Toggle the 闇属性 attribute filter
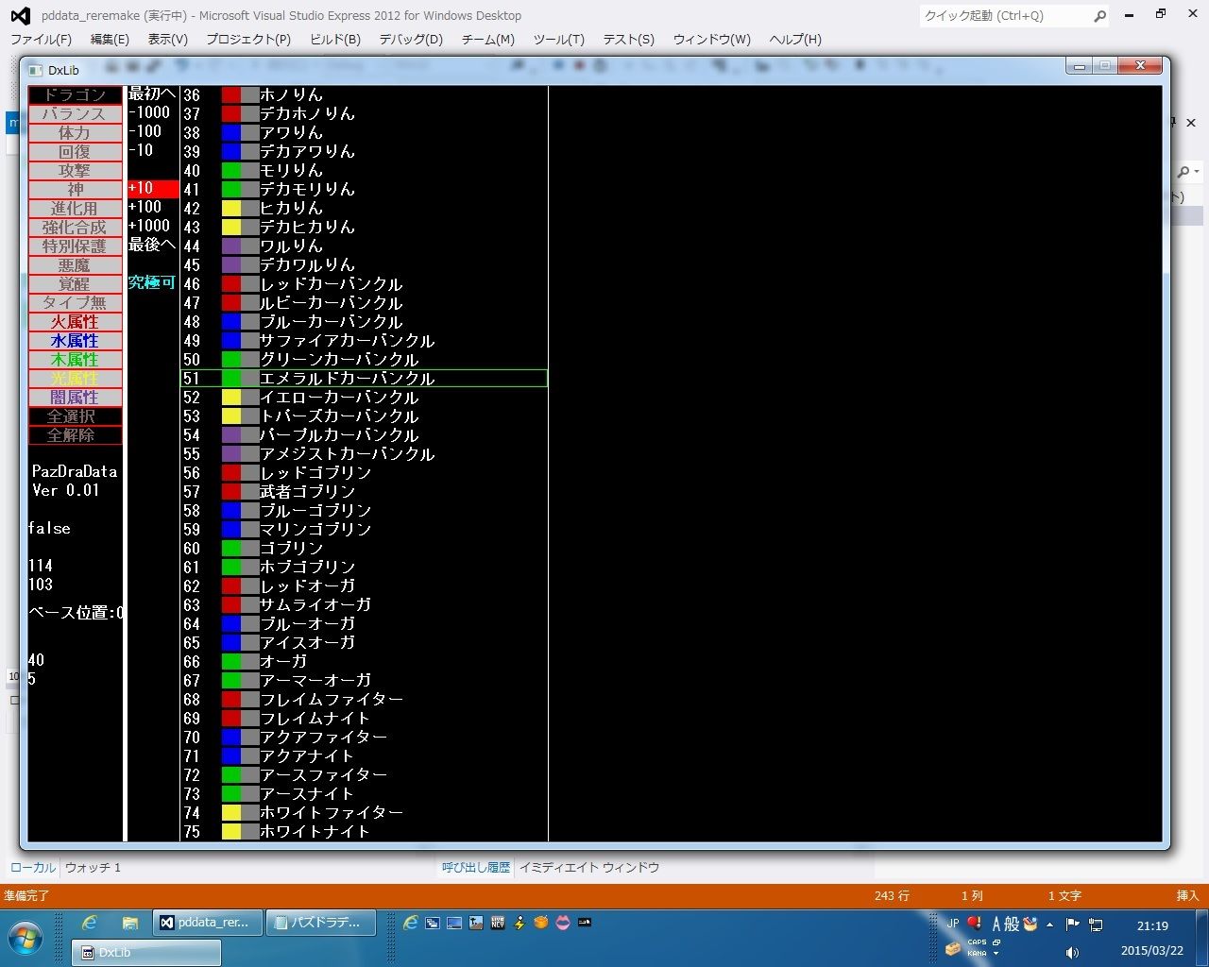The height and width of the screenshot is (967, 1209). pos(75,398)
